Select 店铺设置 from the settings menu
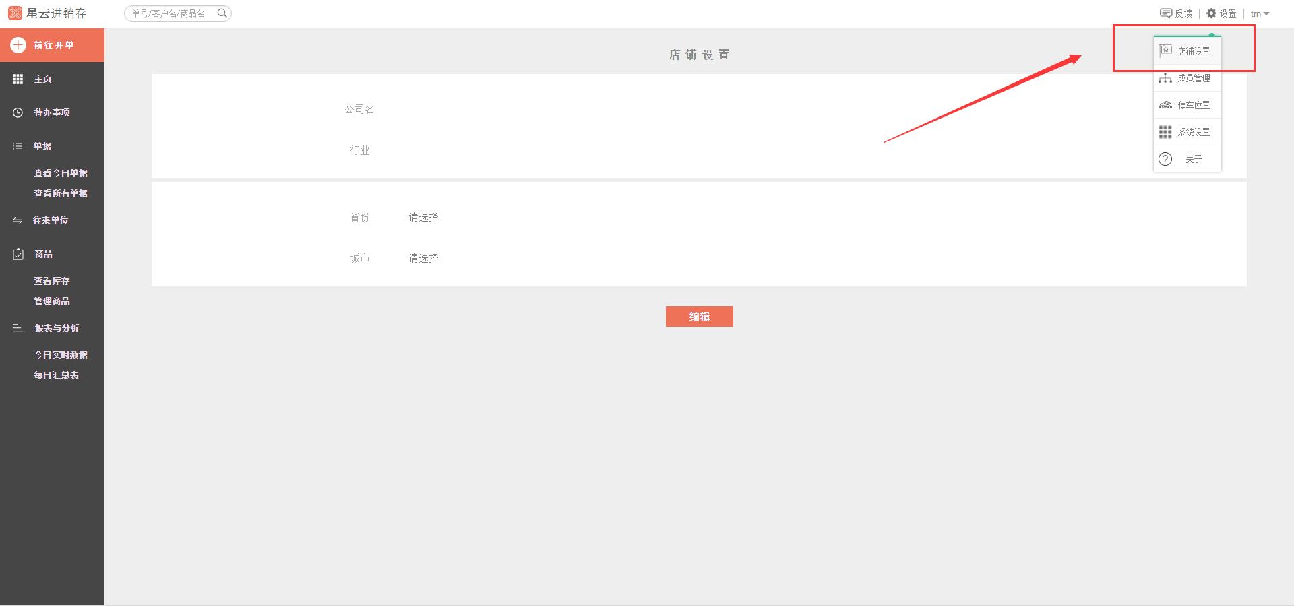Image resolution: width=1294 pixels, height=606 pixels. (x=1193, y=51)
